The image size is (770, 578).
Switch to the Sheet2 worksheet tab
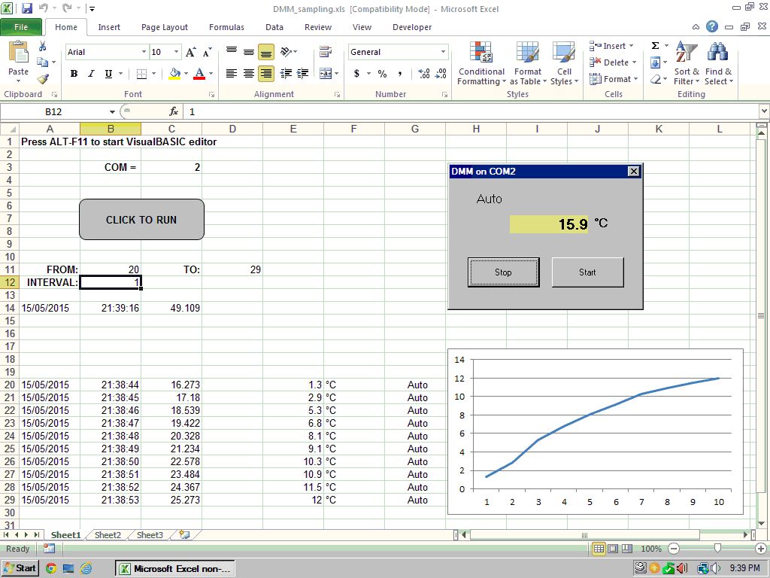(108, 535)
